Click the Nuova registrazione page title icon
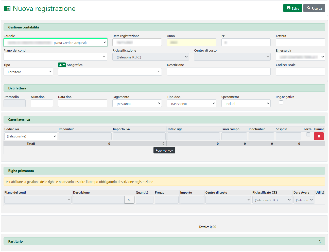The width and height of the screenshot is (329, 252). pyautogui.click(x=7, y=9)
